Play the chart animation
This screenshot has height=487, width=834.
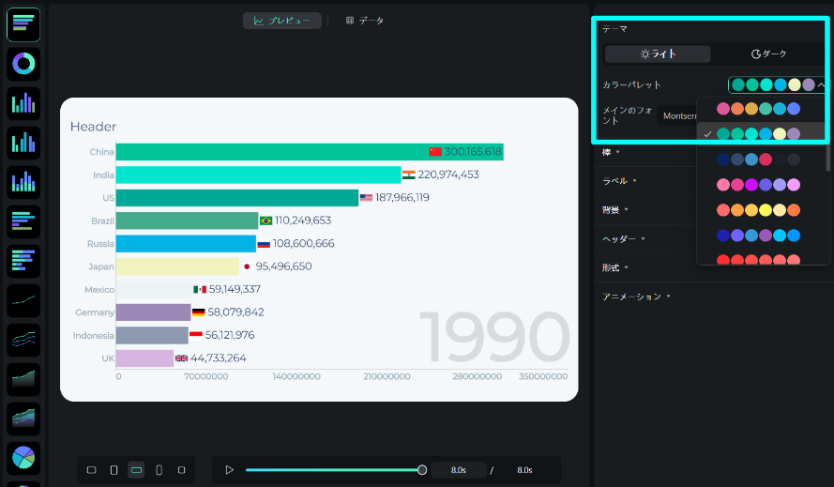[229, 470]
